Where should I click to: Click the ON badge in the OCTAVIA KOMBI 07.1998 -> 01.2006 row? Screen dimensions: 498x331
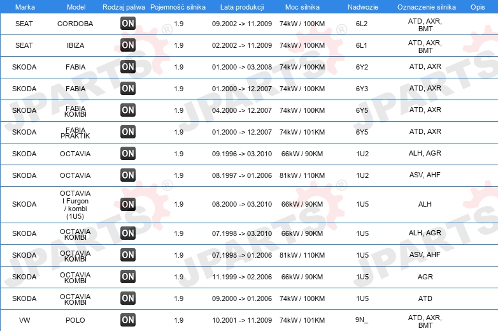tap(128, 255)
